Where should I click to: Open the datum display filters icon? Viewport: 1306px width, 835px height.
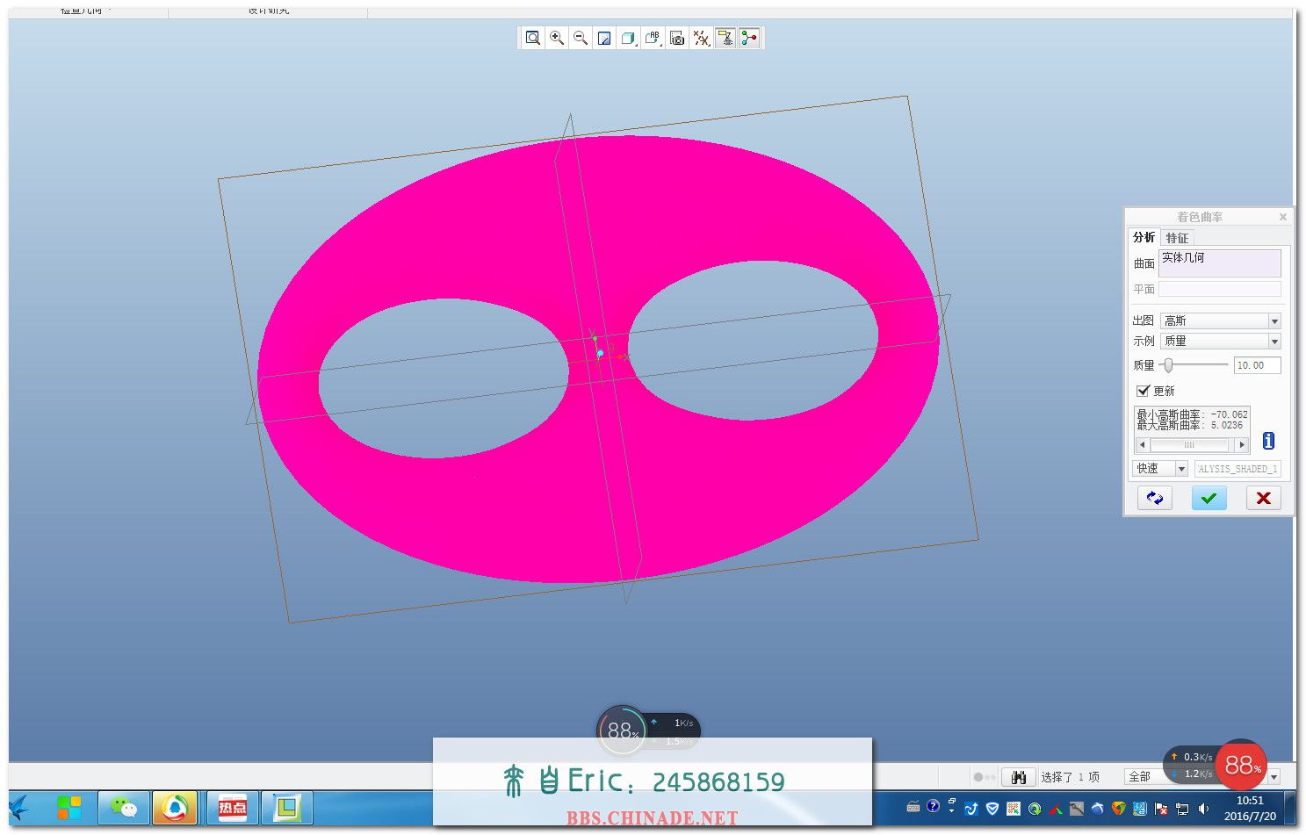701,38
